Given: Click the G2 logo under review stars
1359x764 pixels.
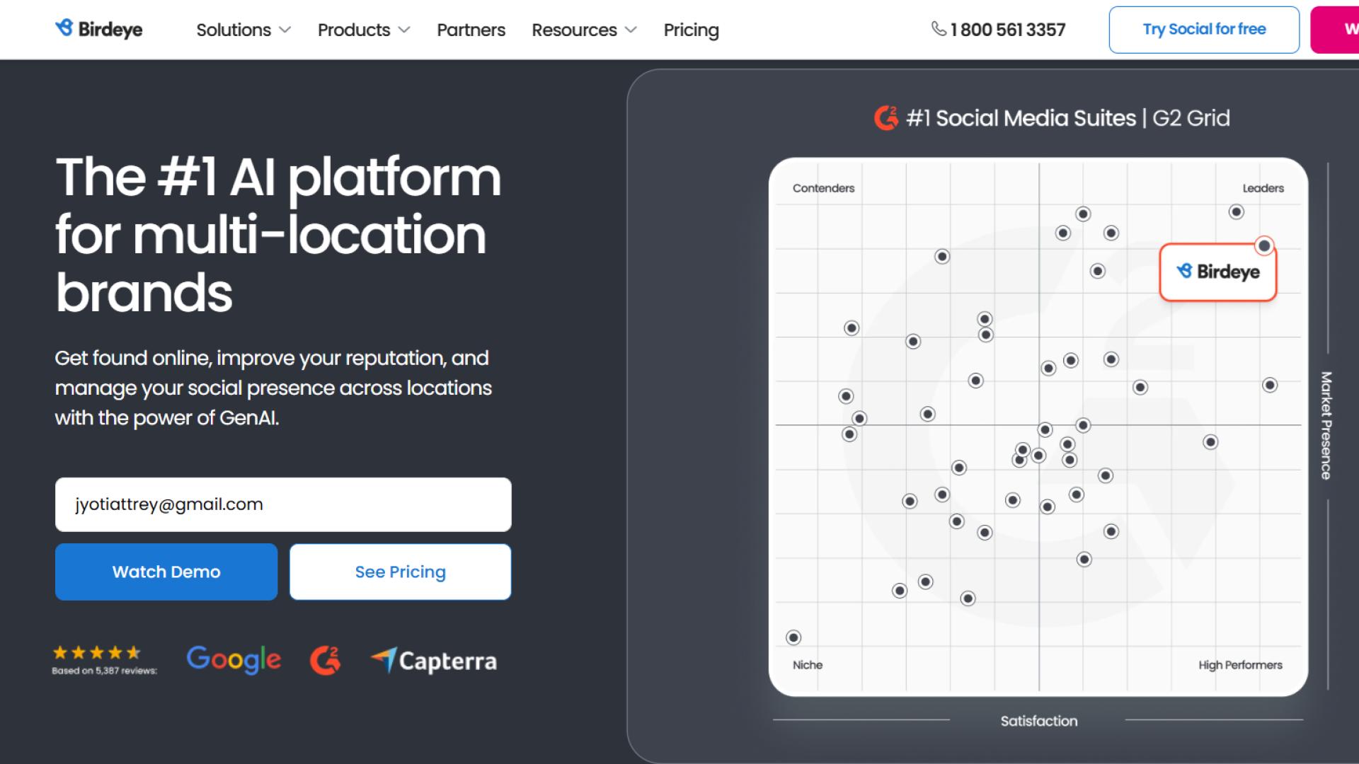Looking at the screenshot, I should 325,660.
